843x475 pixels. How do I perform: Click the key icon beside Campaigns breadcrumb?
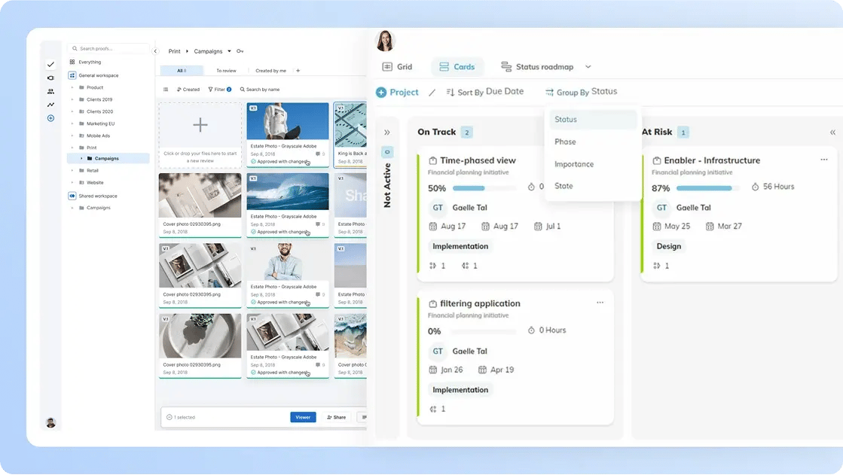tap(240, 51)
